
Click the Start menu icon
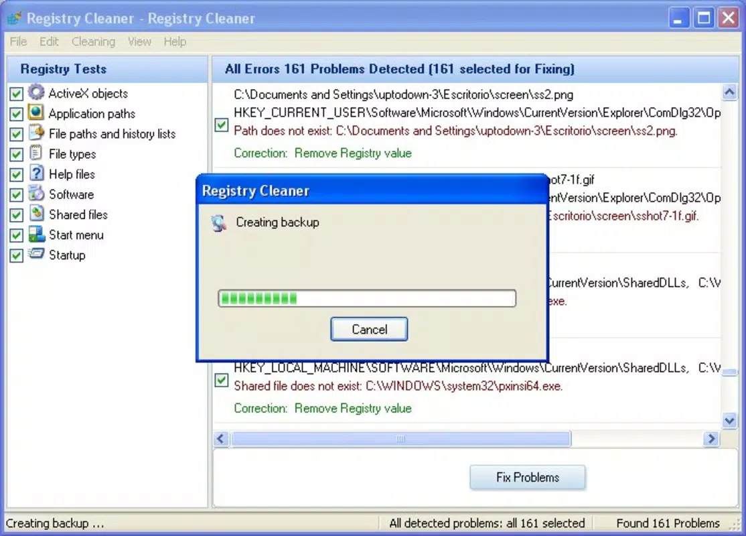[x=35, y=234]
